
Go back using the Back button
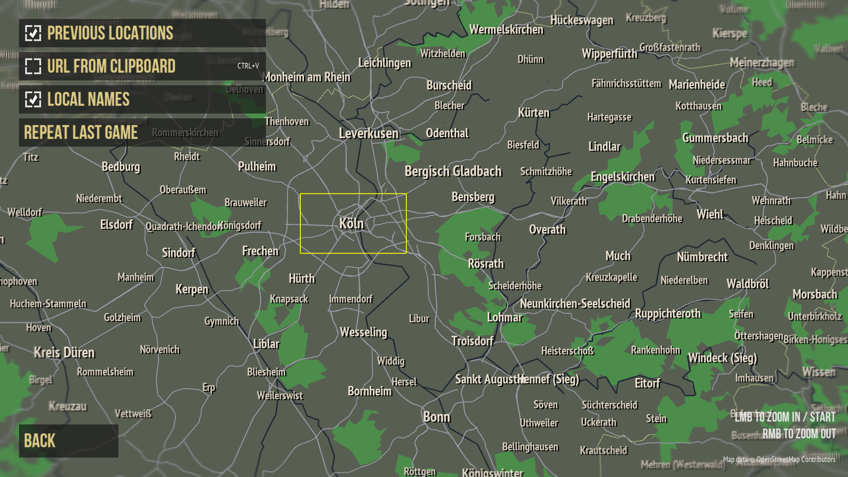point(68,441)
